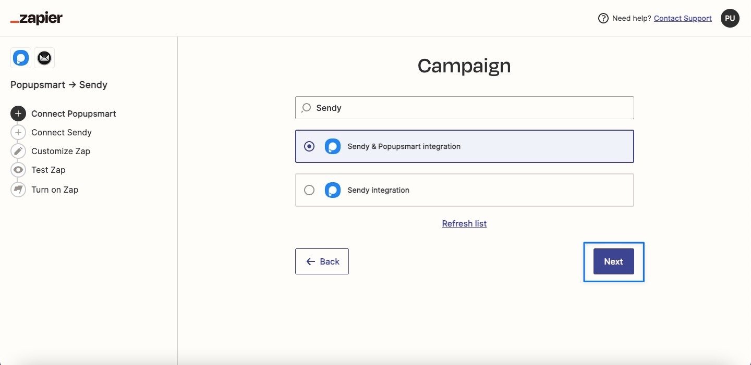Select the Sendy integration radio button
This screenshot has height=365, width=751.
click(309, 190)
